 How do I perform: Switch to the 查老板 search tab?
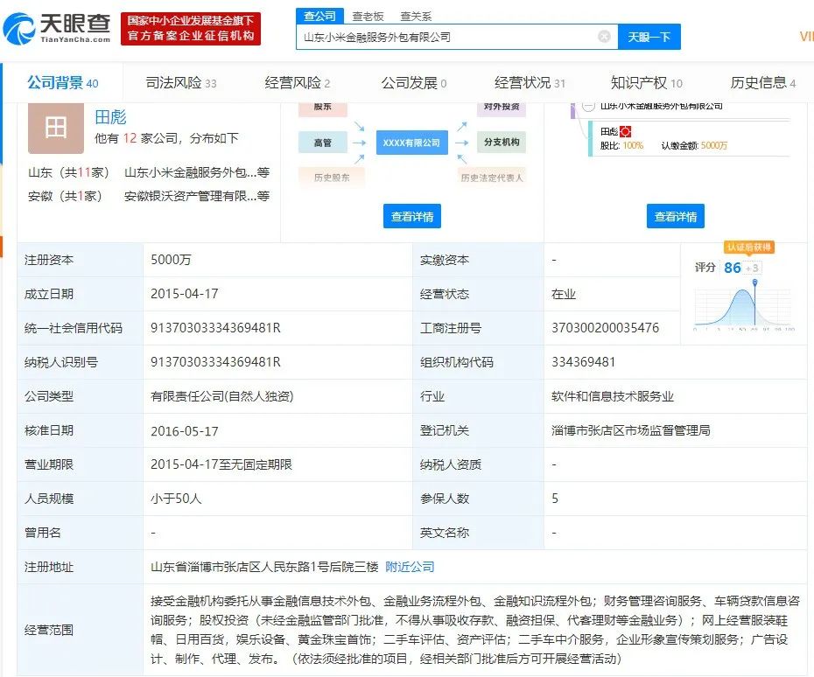(x=368, y=16)
